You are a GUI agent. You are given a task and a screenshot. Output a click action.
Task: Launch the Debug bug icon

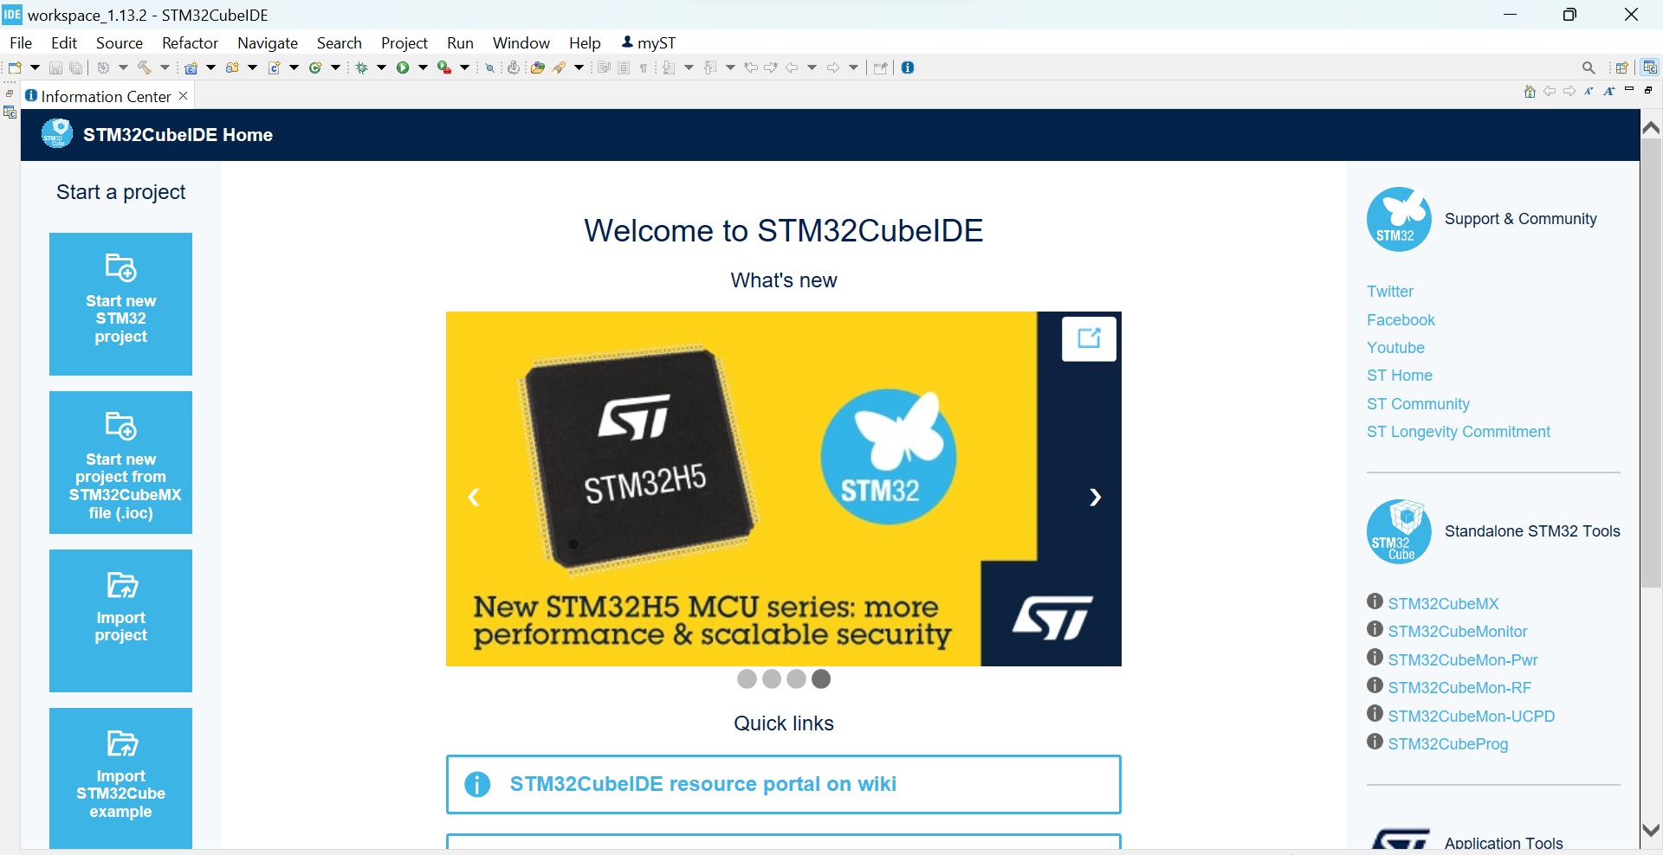tap(362, 67)
